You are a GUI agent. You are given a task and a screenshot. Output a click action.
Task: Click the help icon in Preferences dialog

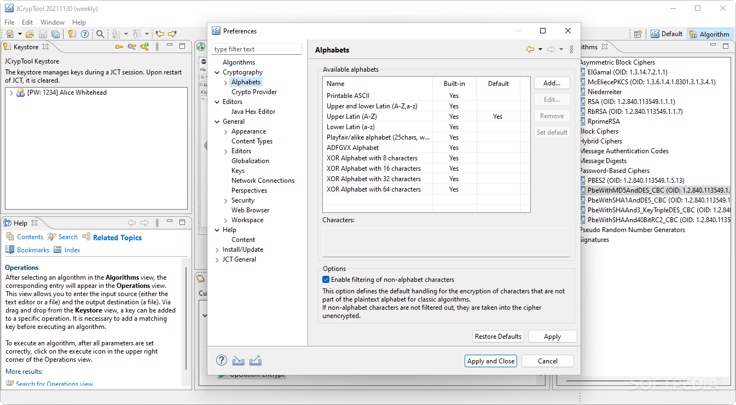click(222, 360)
